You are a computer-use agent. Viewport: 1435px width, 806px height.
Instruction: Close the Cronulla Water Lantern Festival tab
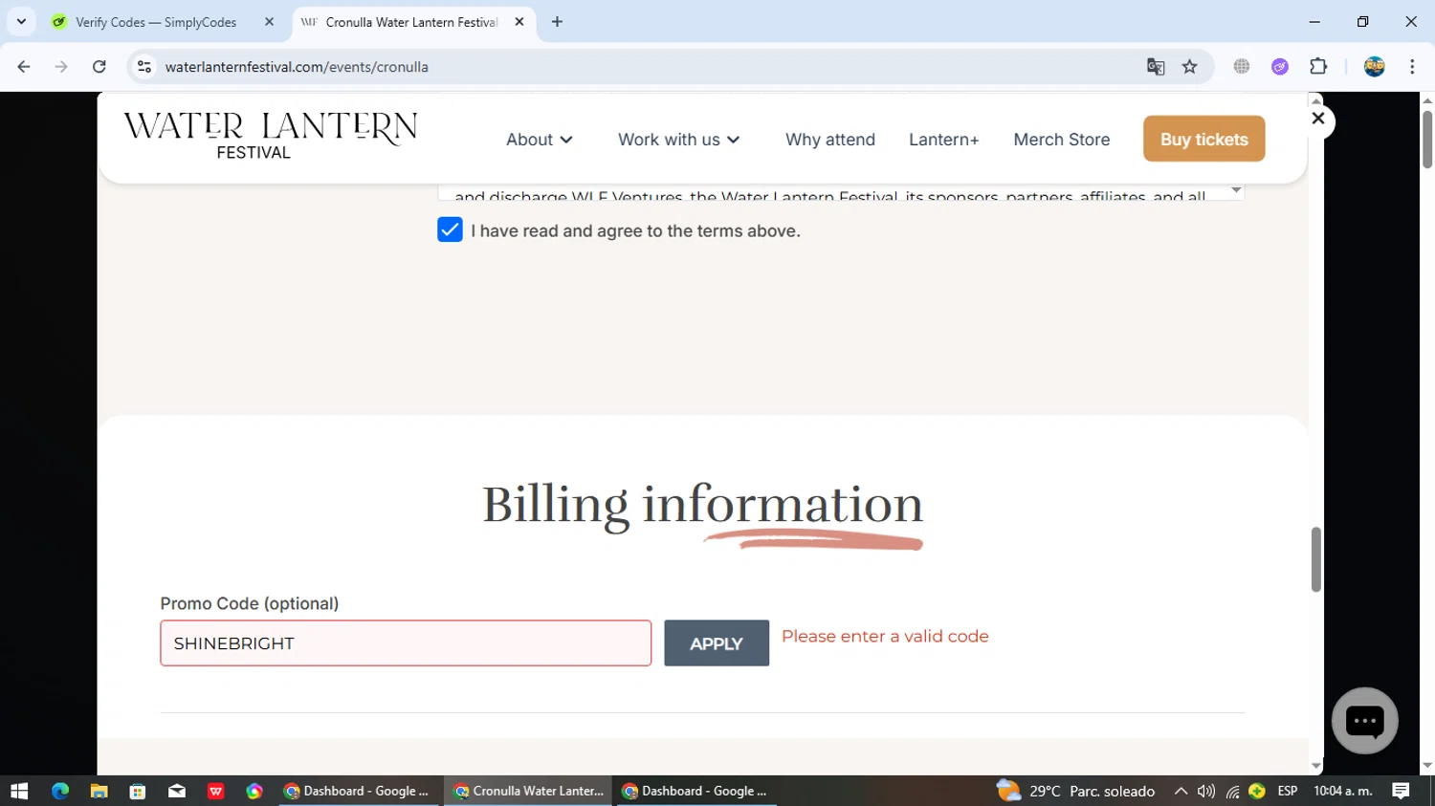coord(519,22)
